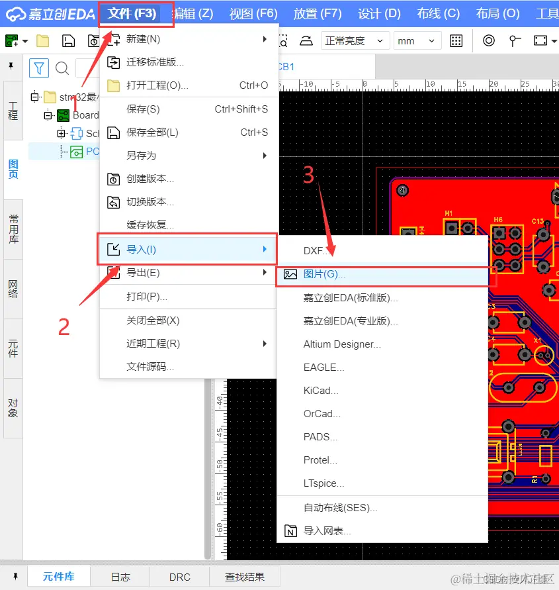Open the 正常亮度 brightness dropdown
The width and height of the screenshot is (559, 590).
pos(354,40)
